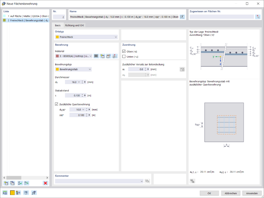Click the Nr. field showing 2

point(59,17)
